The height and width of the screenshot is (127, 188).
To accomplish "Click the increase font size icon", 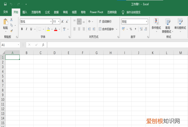I will pos(62,22).
